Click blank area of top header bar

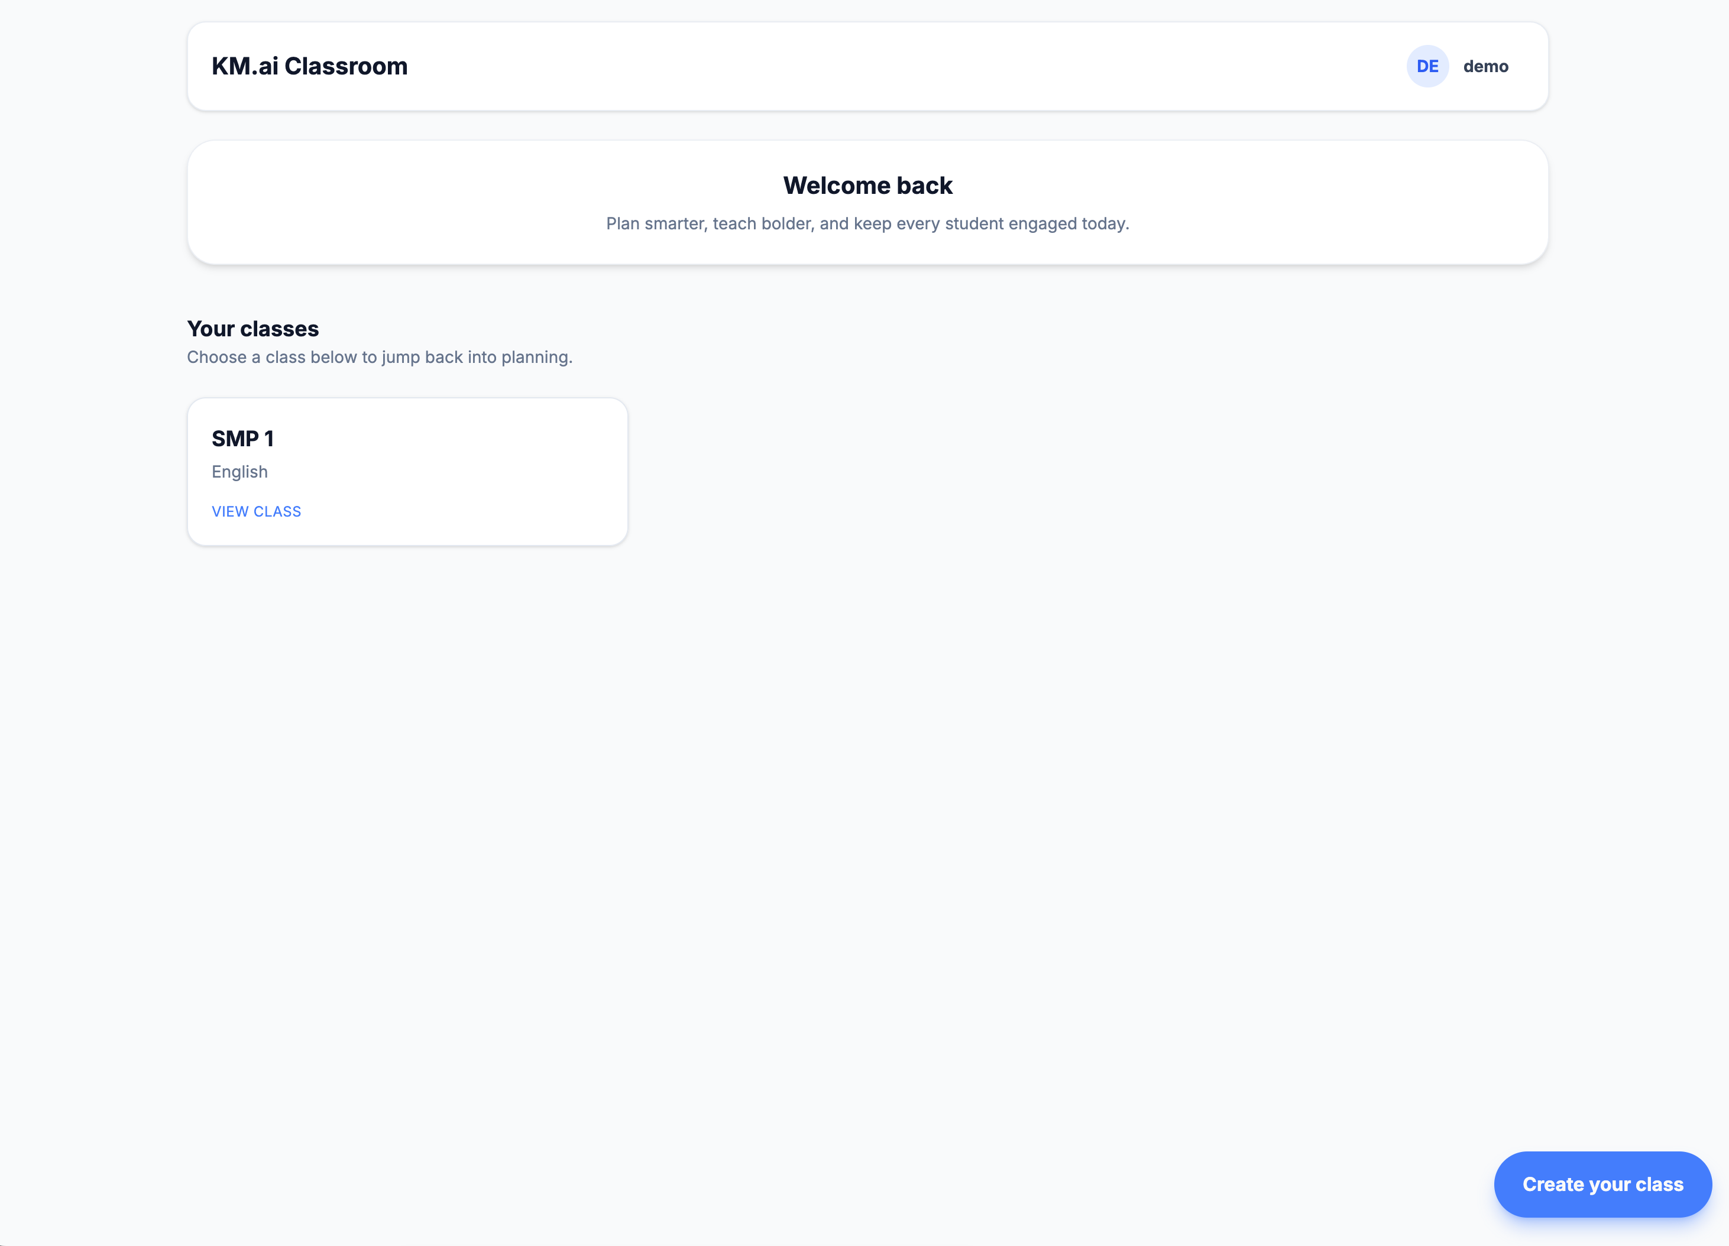click(x=877, y=66)
